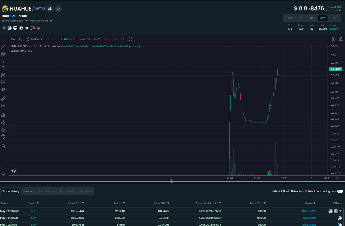Click the TradingView logo on chart
Viewport: 345px width, 226px height.
(x=14, y=171)
